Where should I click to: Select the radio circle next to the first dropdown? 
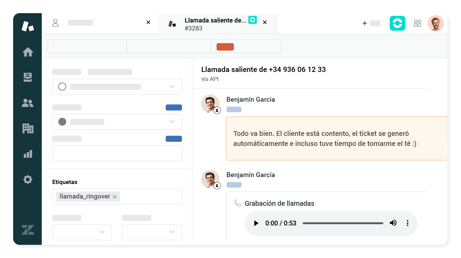click(x=62, y=86)
